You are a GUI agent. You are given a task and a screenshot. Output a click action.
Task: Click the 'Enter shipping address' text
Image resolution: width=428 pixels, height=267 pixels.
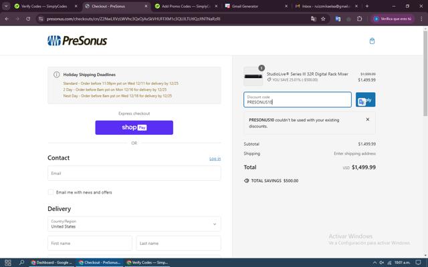coord(354,154)
